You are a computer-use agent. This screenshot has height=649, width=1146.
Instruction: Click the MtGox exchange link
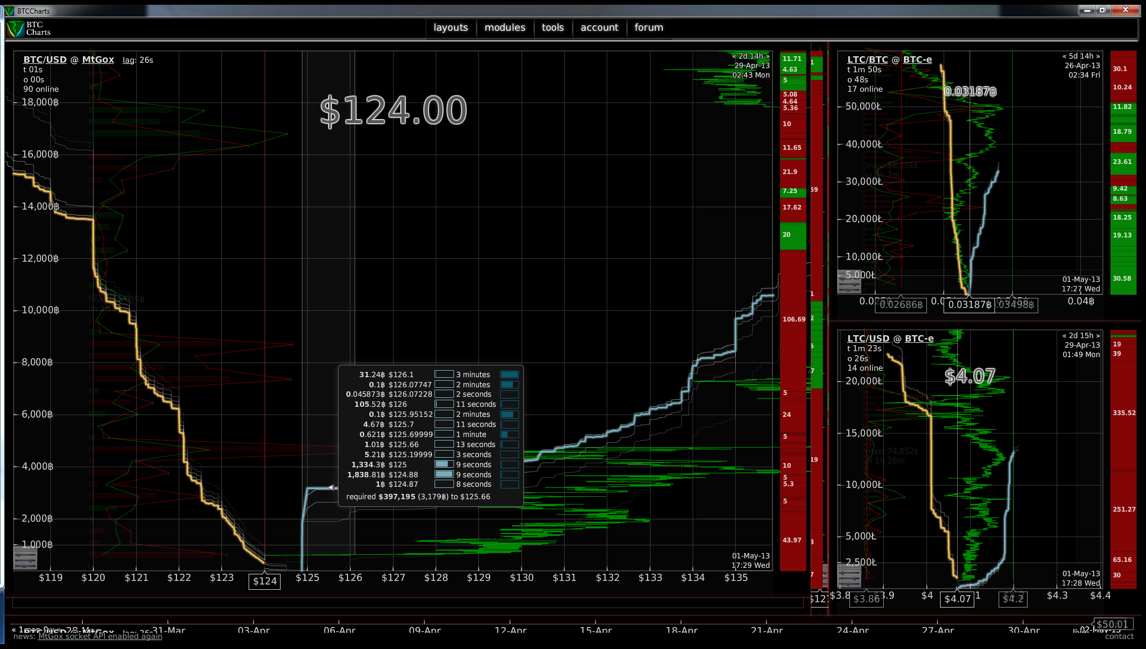click(x=98, y=59)
